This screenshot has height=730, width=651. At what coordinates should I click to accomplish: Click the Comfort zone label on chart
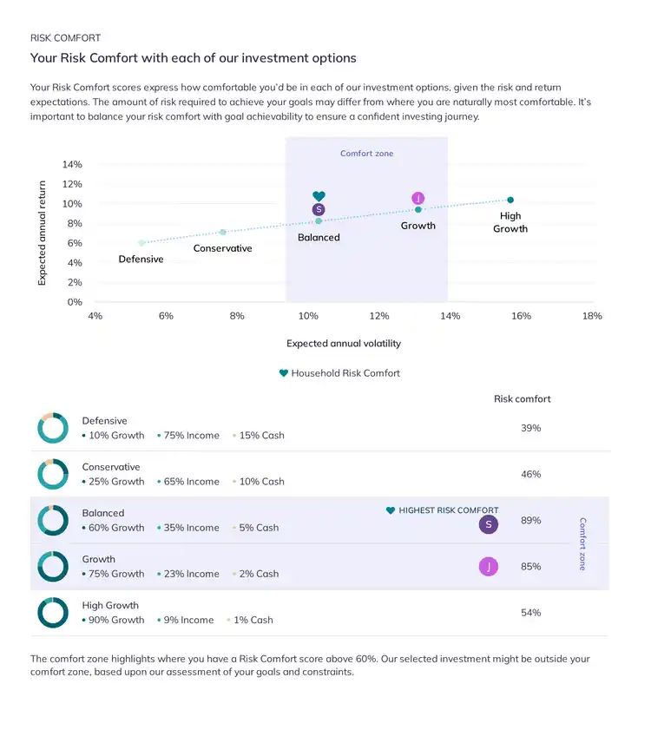[x=366, y=154]
